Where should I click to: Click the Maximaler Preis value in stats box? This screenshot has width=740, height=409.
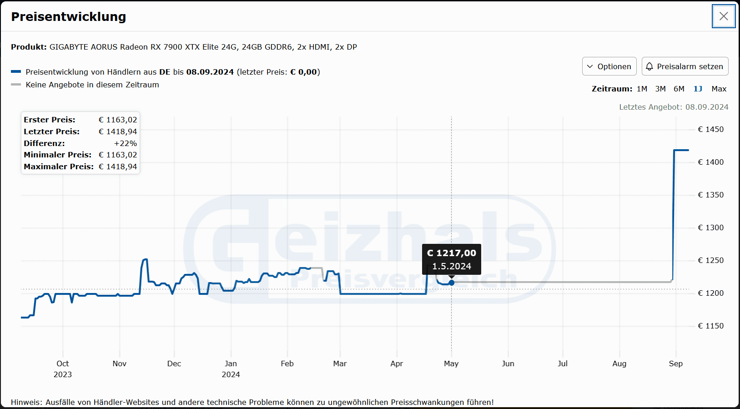pos(118,167)
